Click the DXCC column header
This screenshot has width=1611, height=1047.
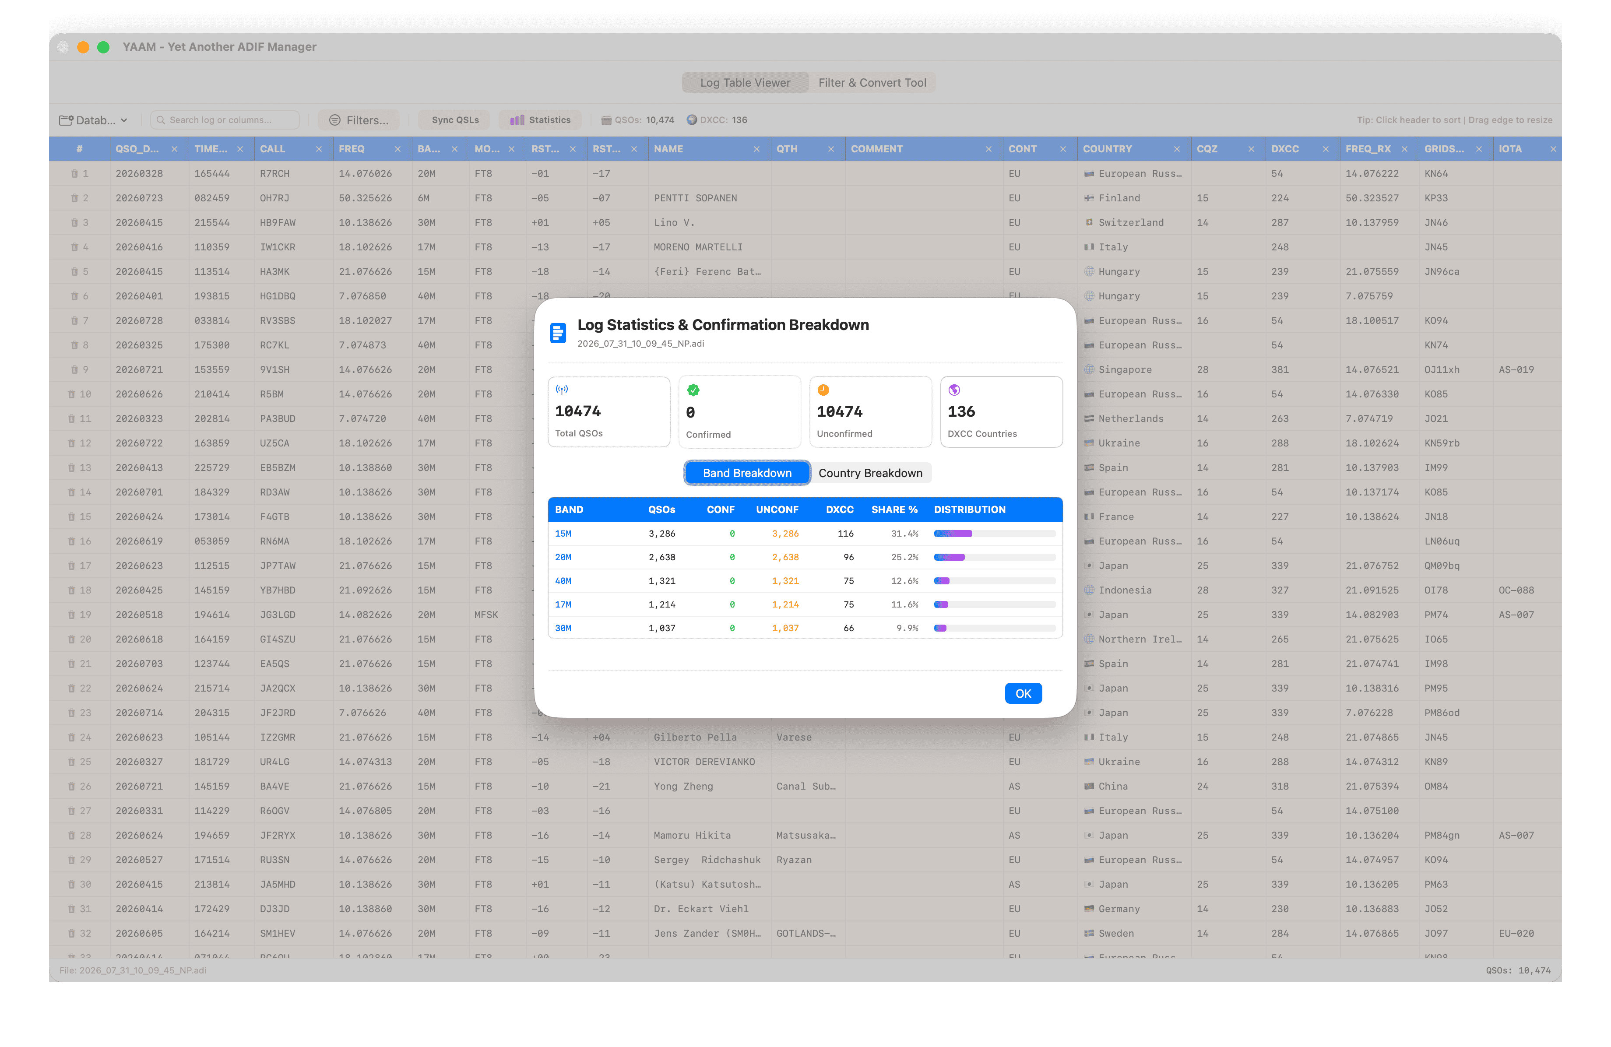(x=1285, y=149)
